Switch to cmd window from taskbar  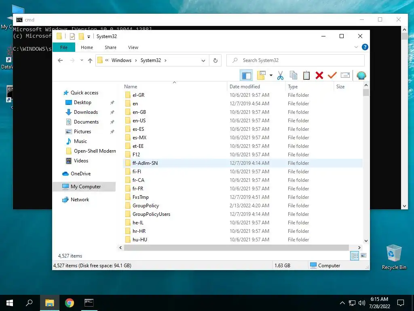tap(89, 303)
